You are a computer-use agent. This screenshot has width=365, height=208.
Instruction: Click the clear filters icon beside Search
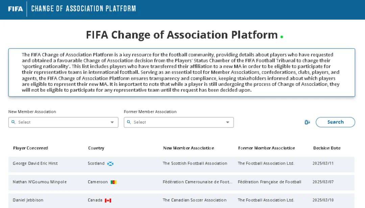(x=307, y=122)
